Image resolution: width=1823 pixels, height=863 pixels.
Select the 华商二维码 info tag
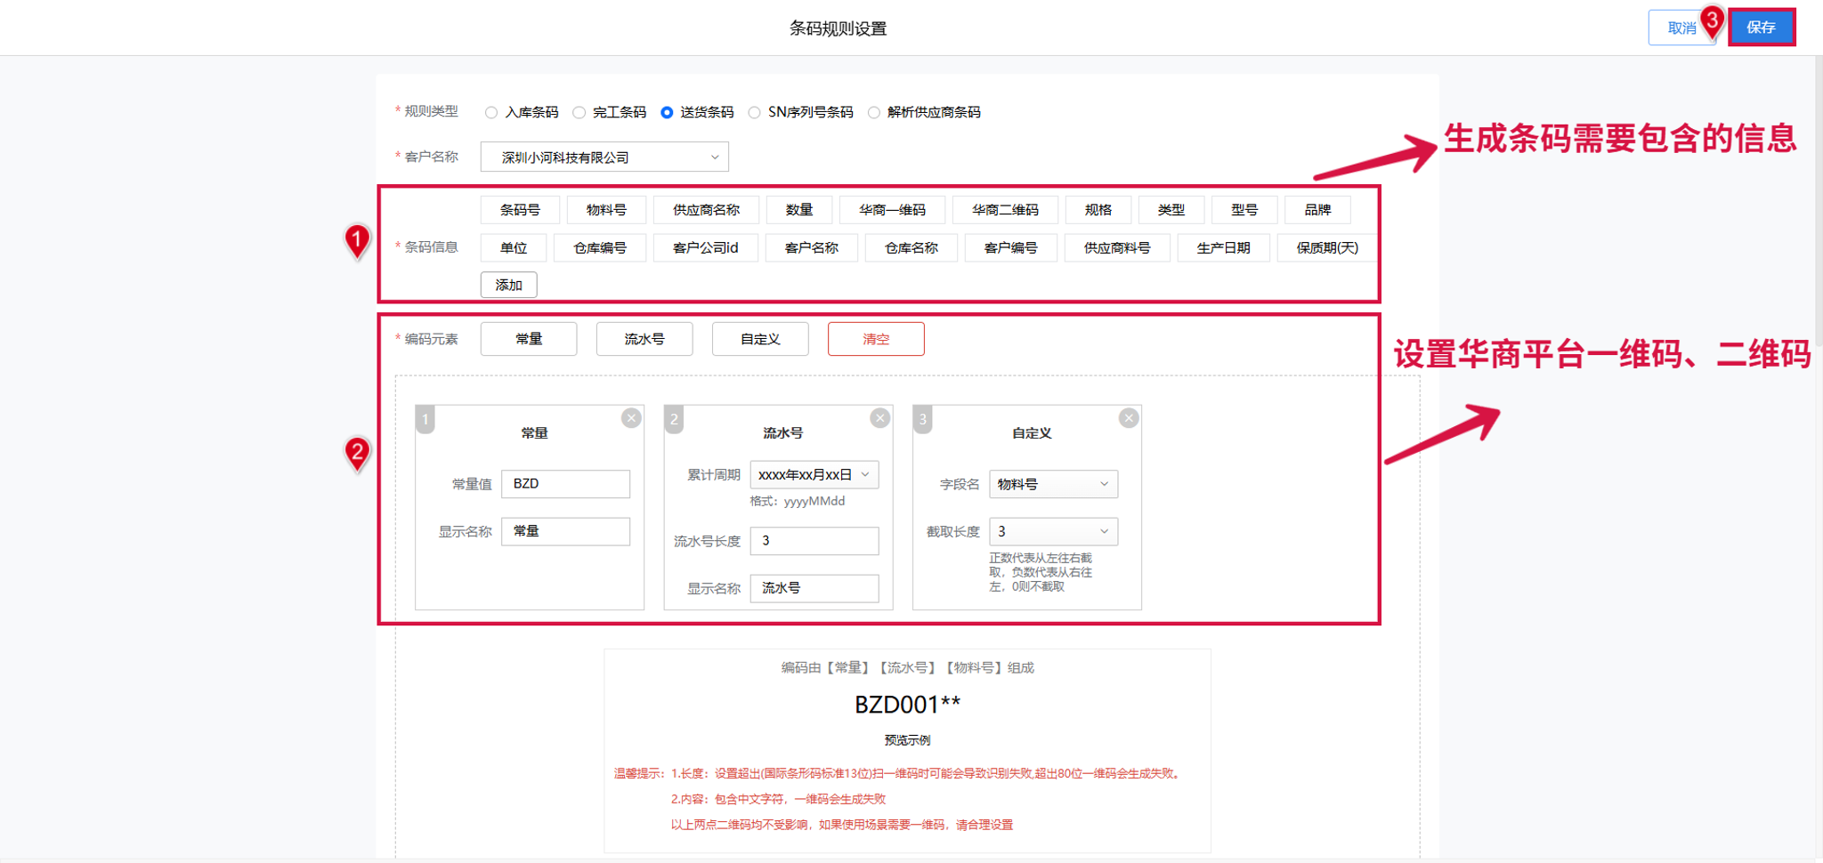(1005, 210)
